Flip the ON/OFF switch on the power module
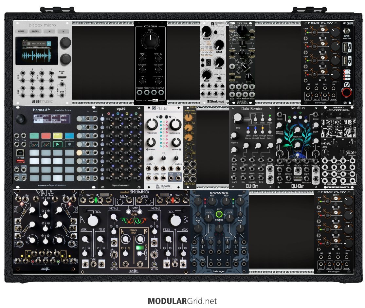This screenshot has width=365, height=308. coord(345,24)
